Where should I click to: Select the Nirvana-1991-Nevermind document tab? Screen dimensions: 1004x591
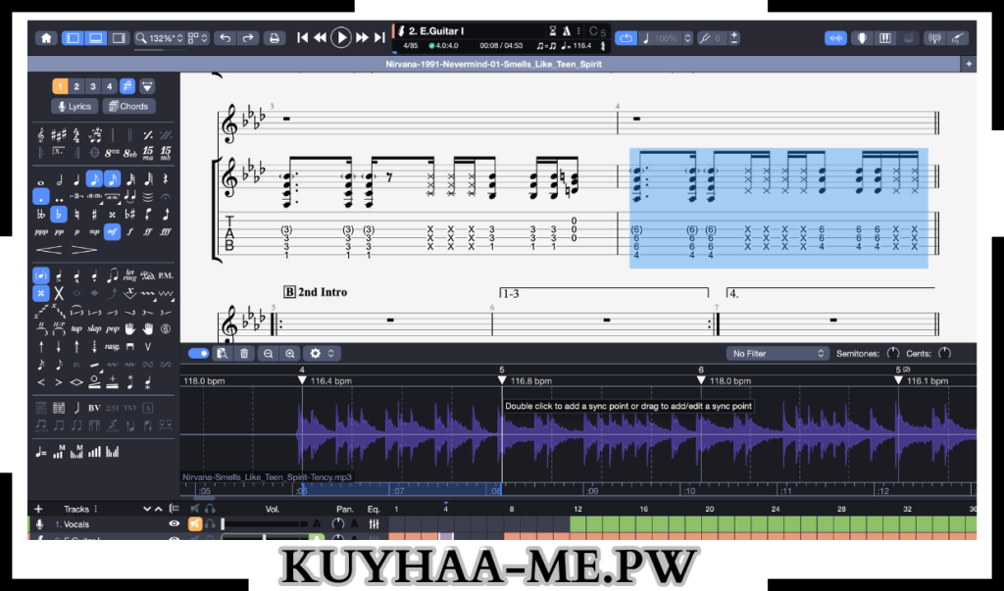(494, 64)
